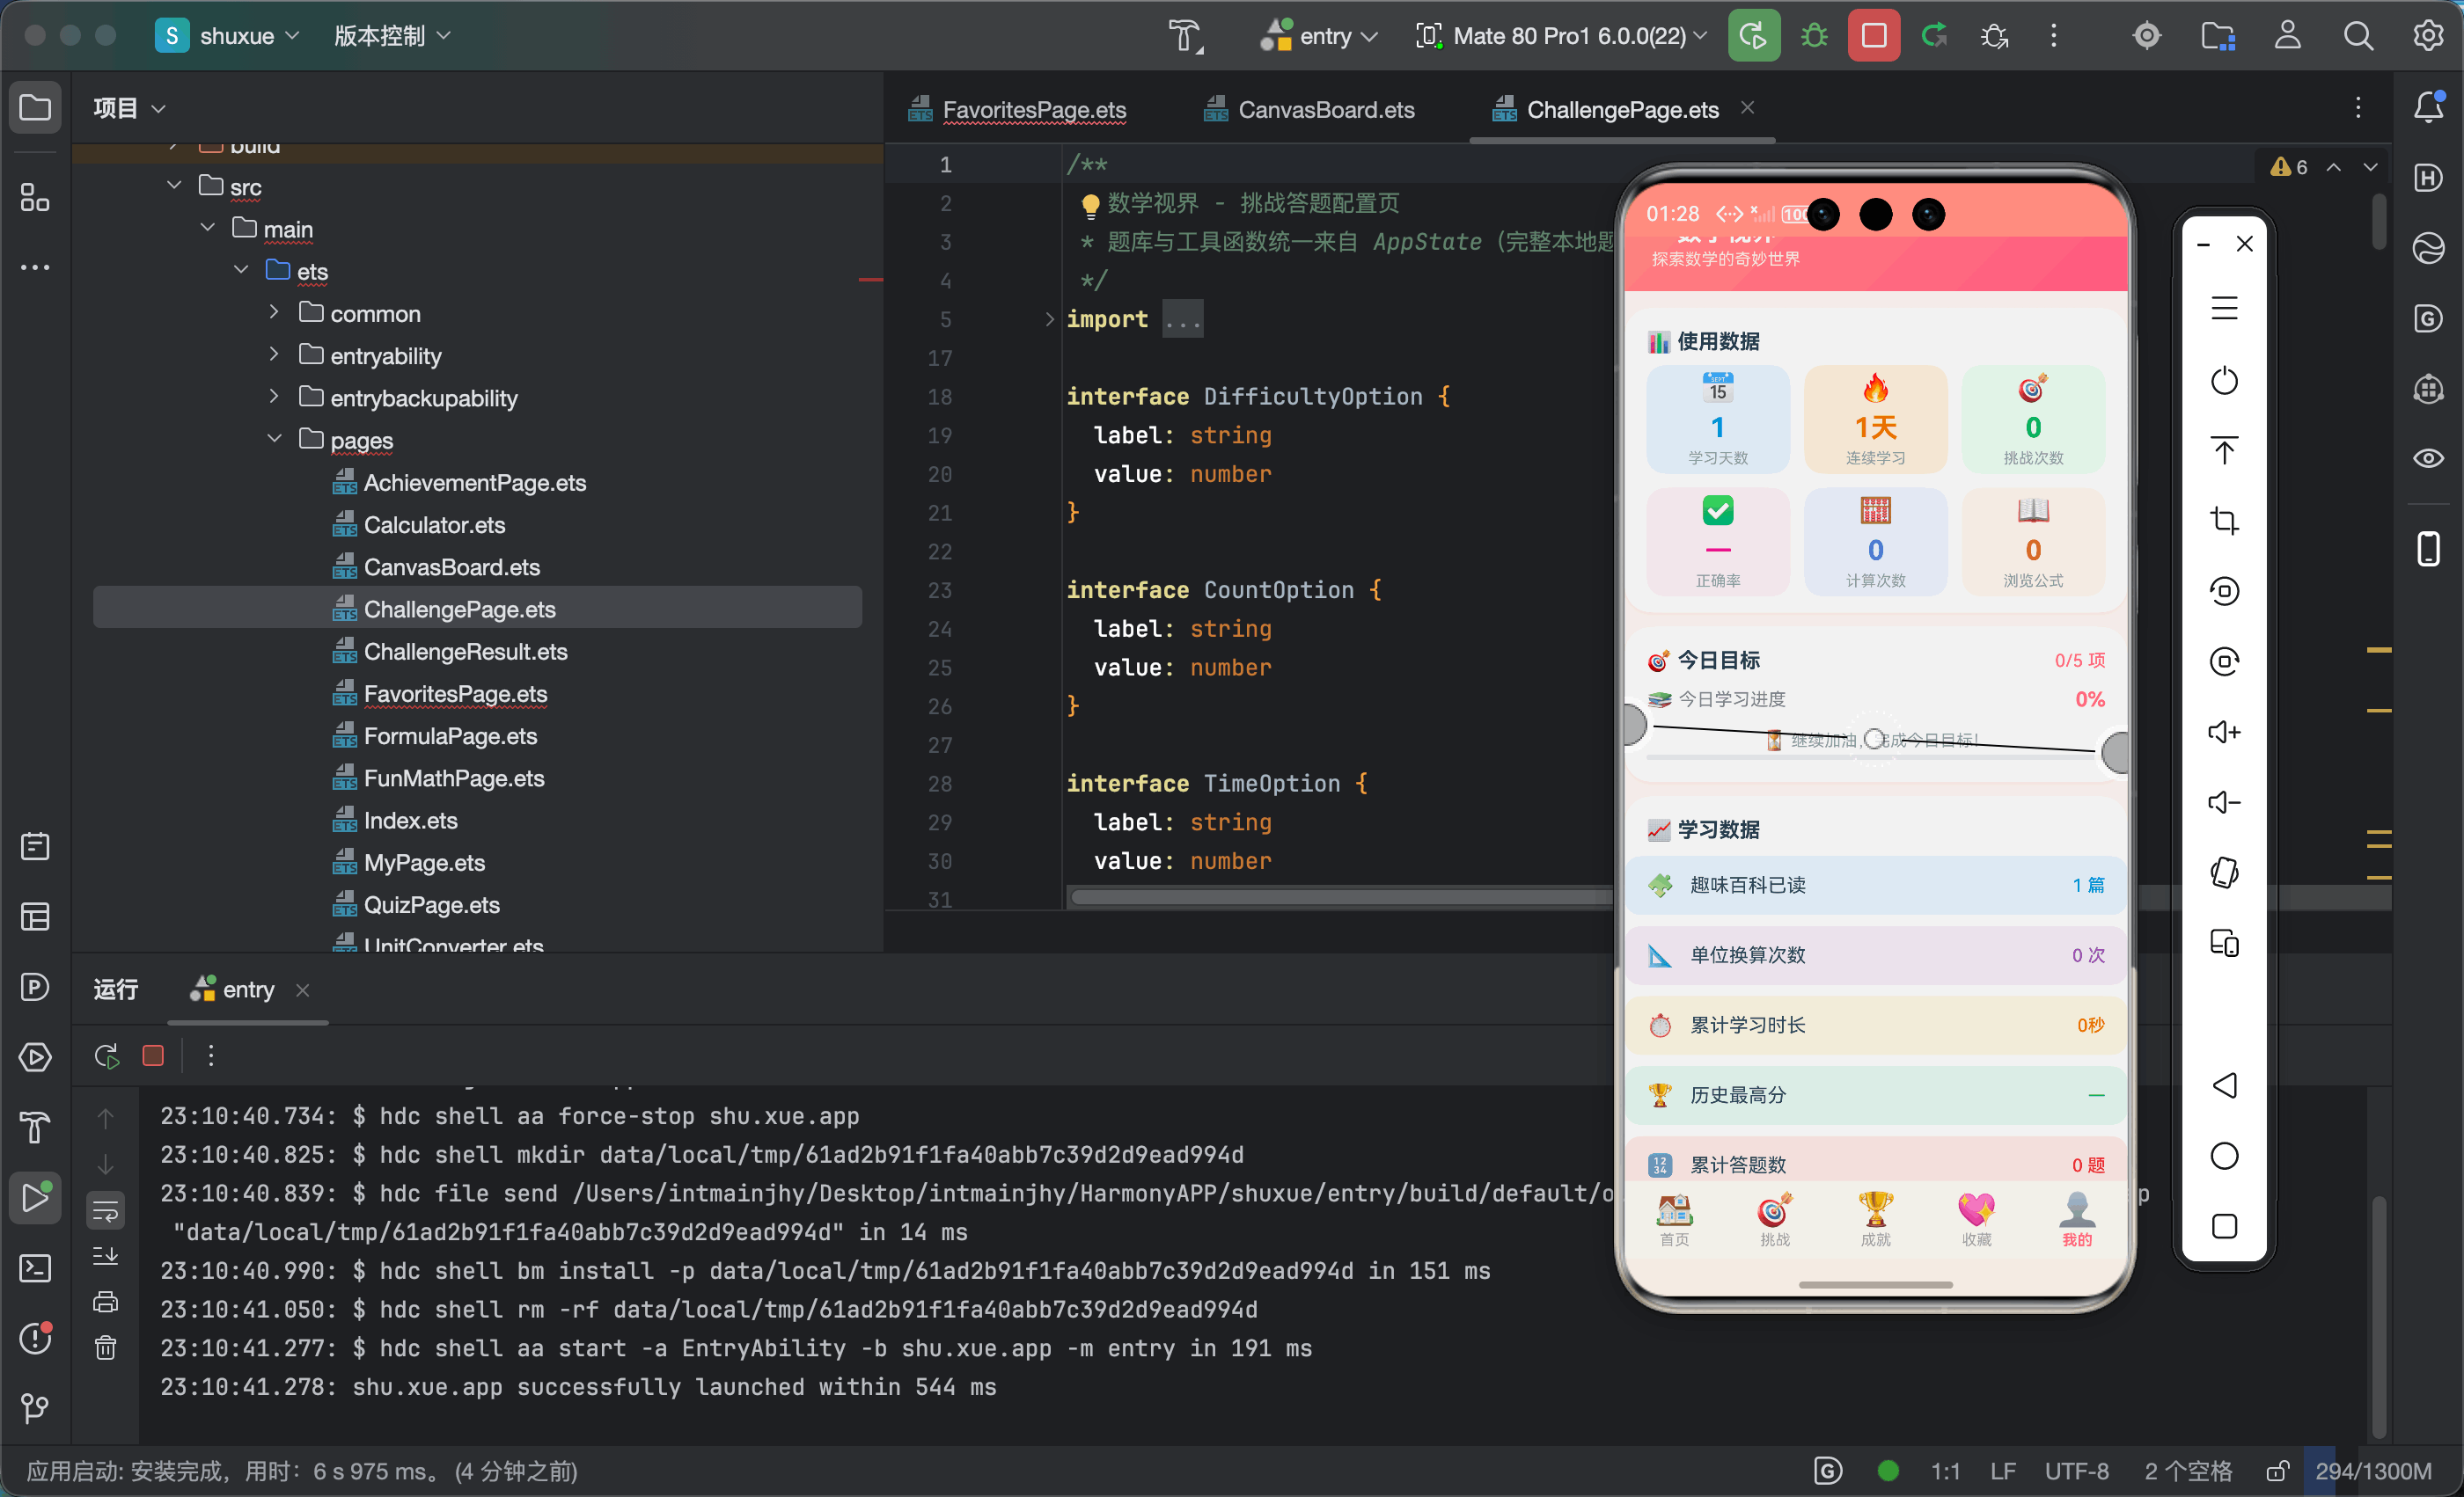Open emulator hamburger menu icon
Screen dimensions: 2464x1497
[2224, 309]
